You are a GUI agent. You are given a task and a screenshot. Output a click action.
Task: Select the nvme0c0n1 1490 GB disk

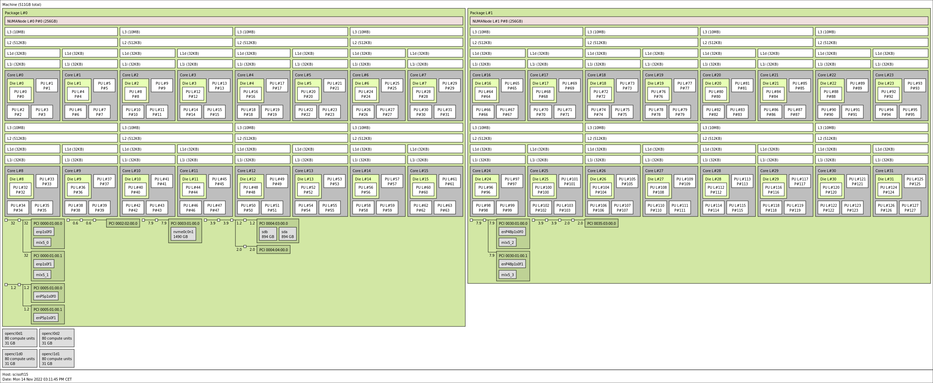tap(184, 234)
